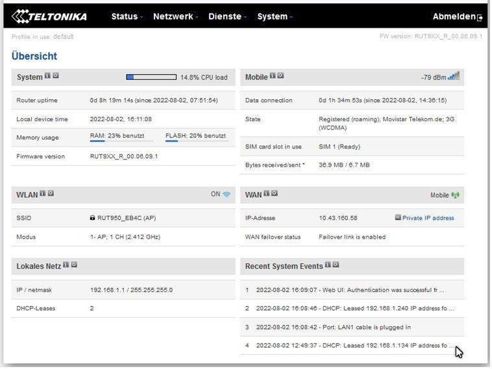Click the FLASH usage bar
This screenshot has height=369, width=492.
(197, 141)
